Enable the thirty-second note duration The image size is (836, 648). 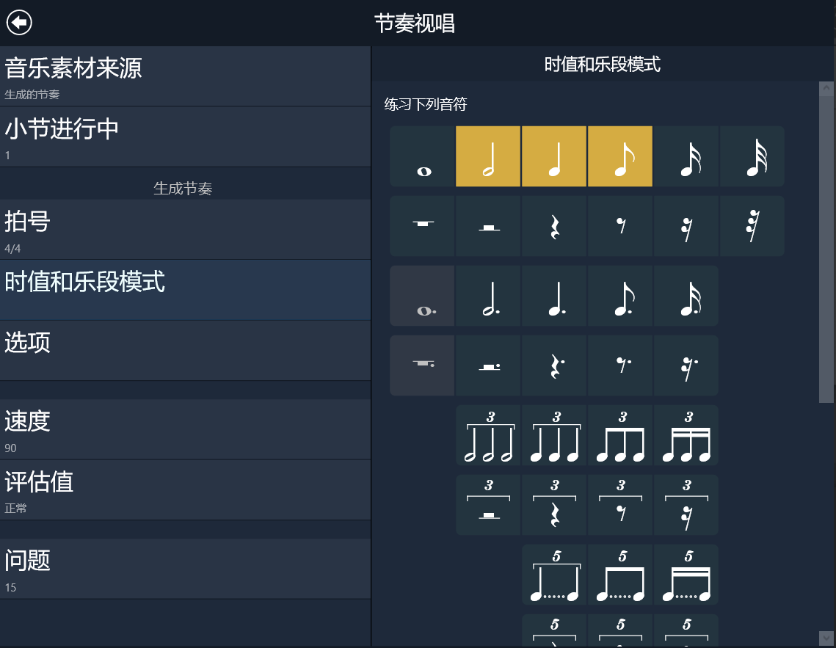(752, 156)
